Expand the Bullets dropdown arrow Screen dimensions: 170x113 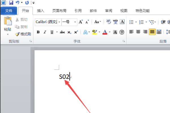pyautogui.click(x=136, y=22)
